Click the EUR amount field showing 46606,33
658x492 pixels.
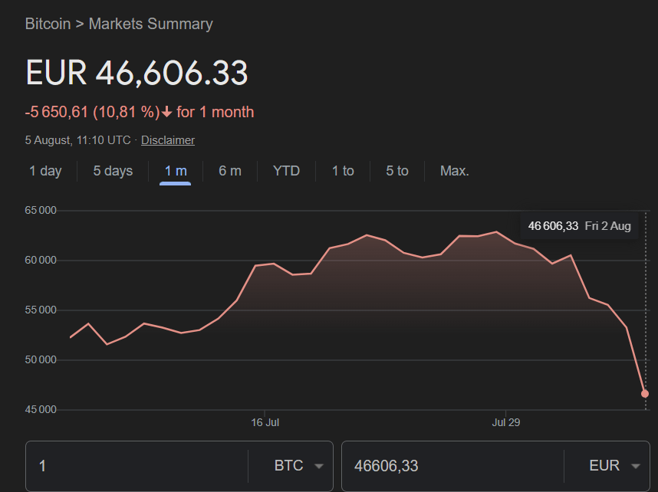coord(452,466)
